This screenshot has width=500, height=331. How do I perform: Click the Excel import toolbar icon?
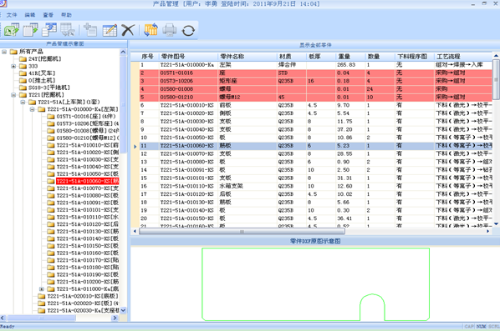coord(12,30)
